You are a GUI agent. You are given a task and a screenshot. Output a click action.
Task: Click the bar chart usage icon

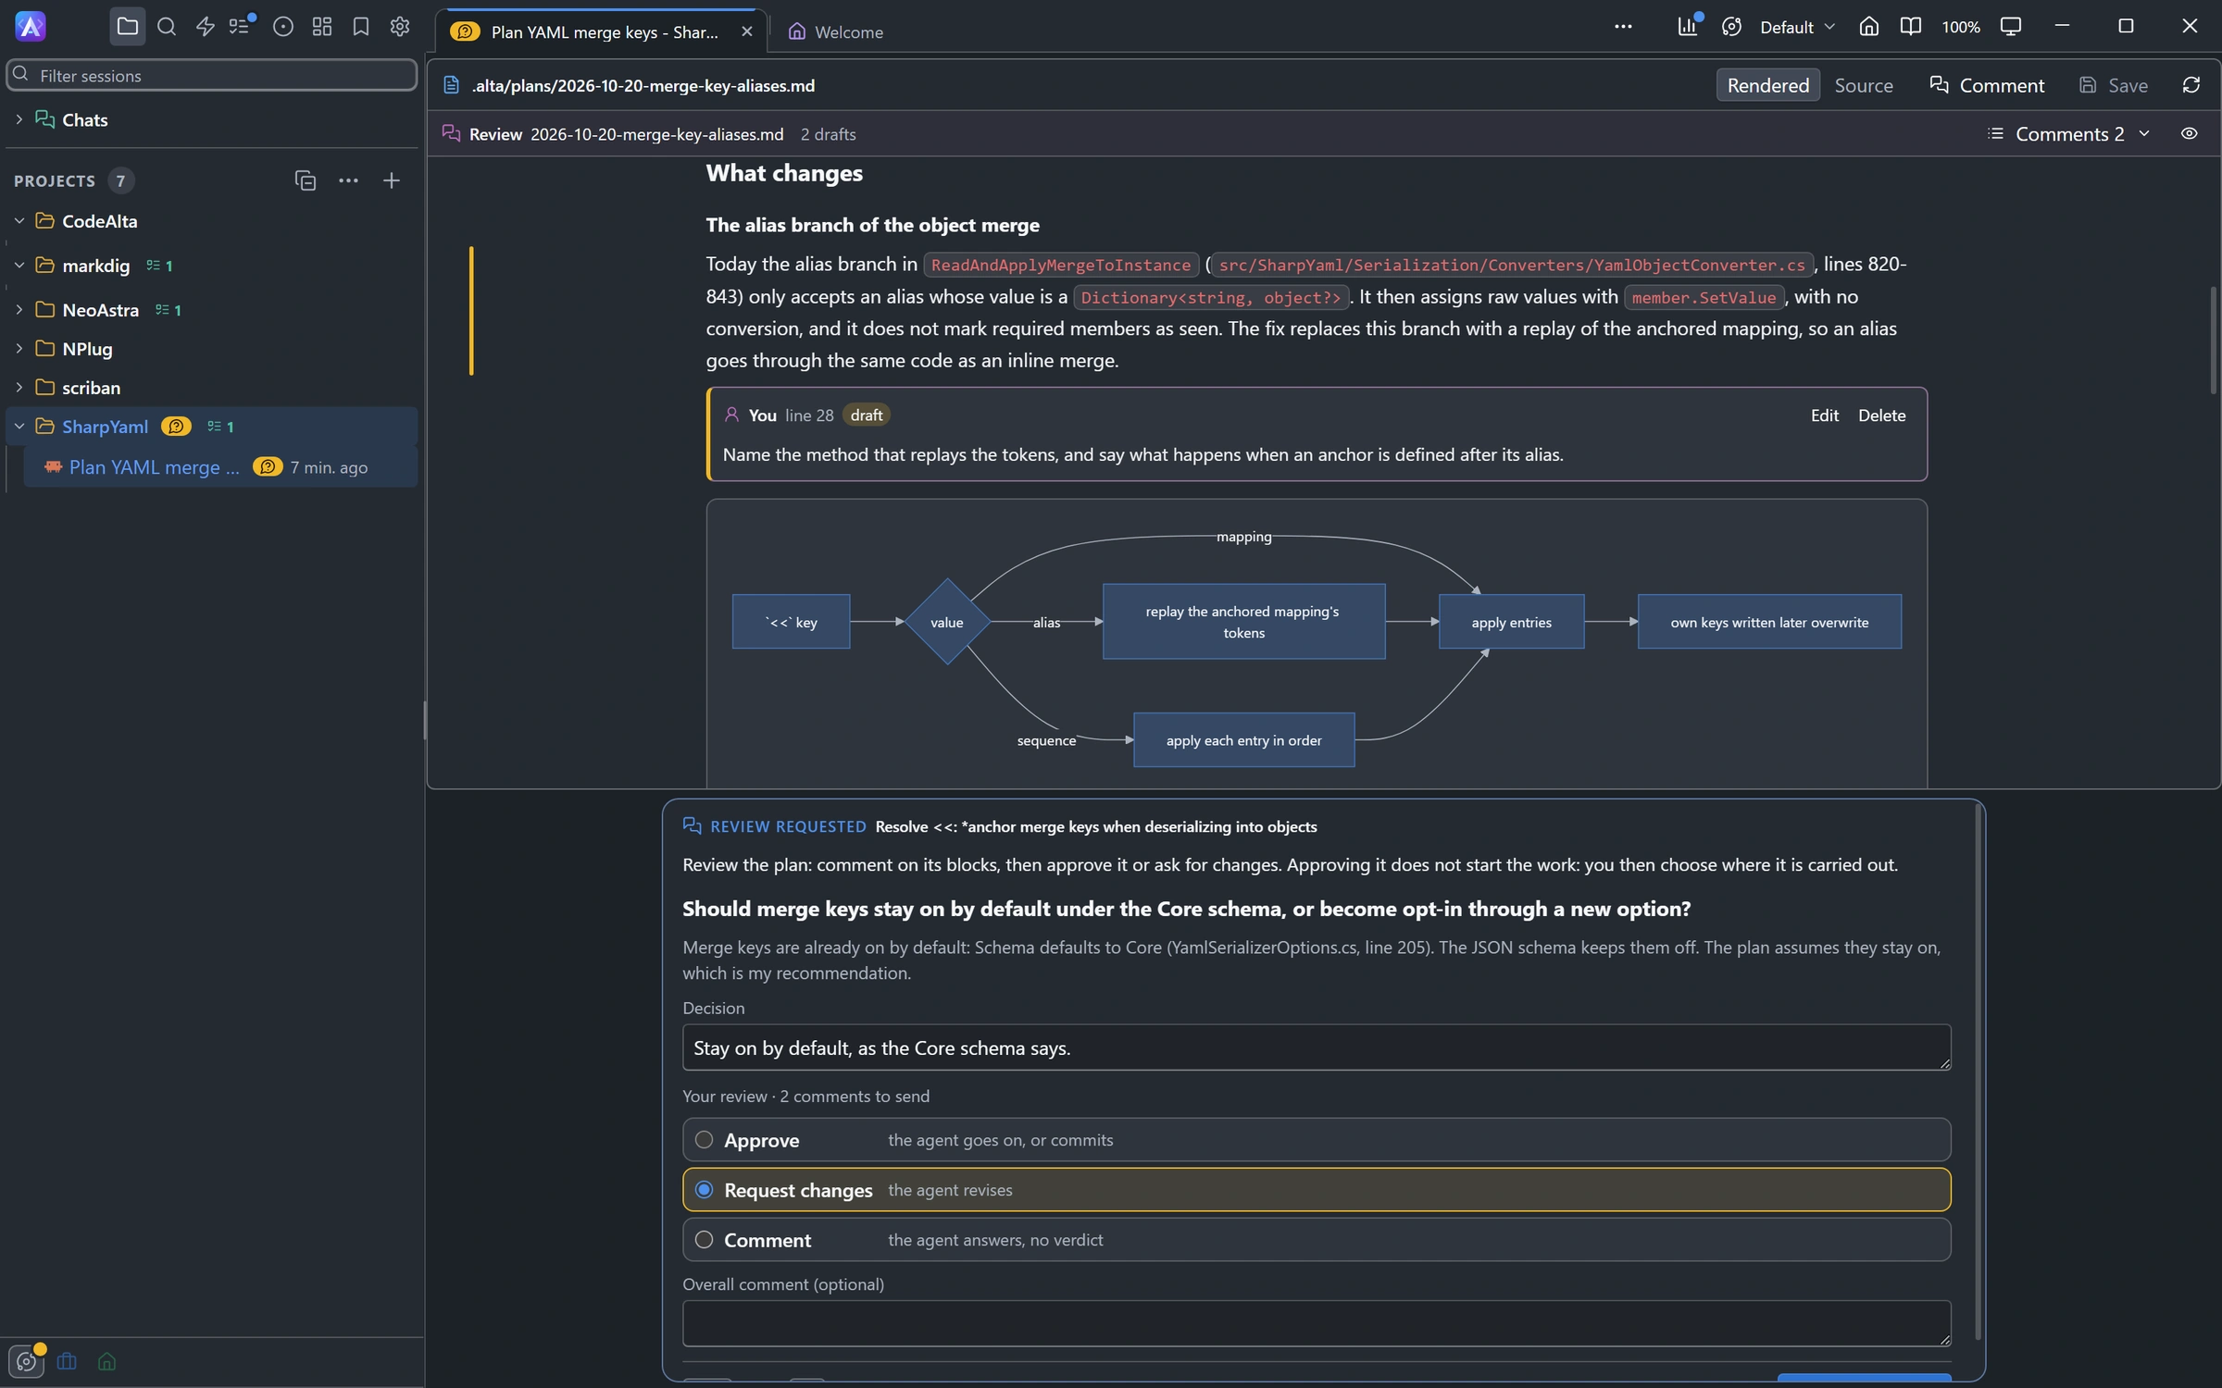1688,26
